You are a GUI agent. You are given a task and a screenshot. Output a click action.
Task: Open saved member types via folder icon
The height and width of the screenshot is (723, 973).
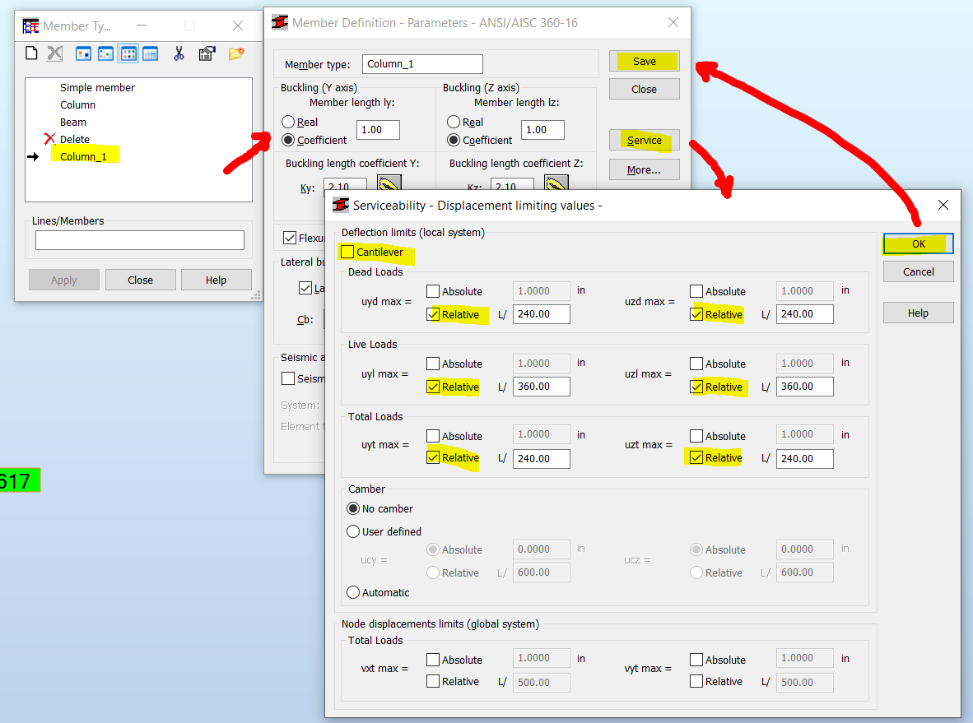[237, 53]
